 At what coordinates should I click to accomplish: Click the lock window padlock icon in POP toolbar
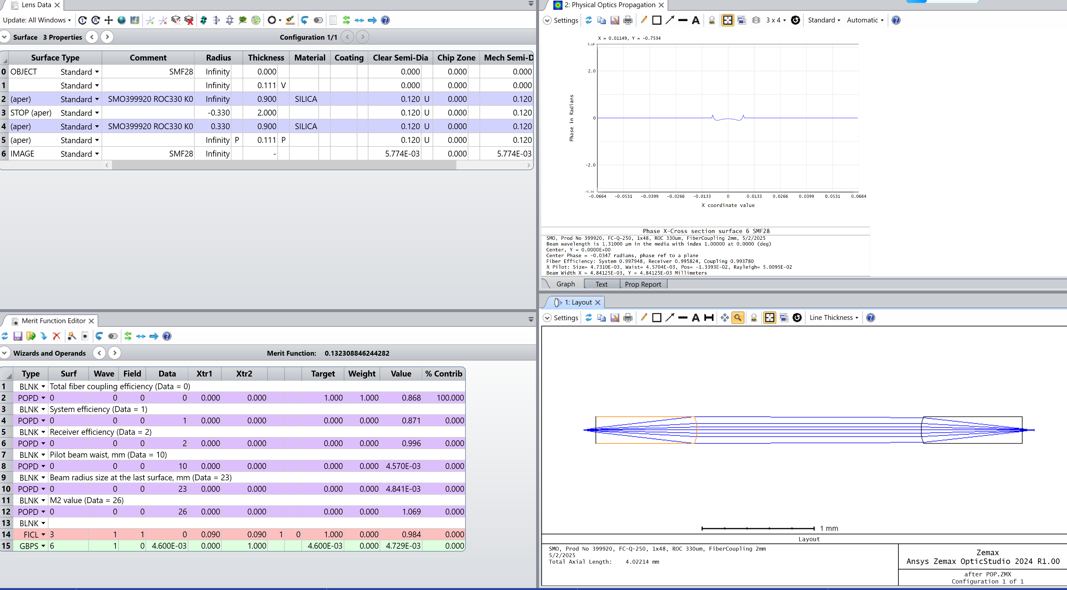[712, 20]
